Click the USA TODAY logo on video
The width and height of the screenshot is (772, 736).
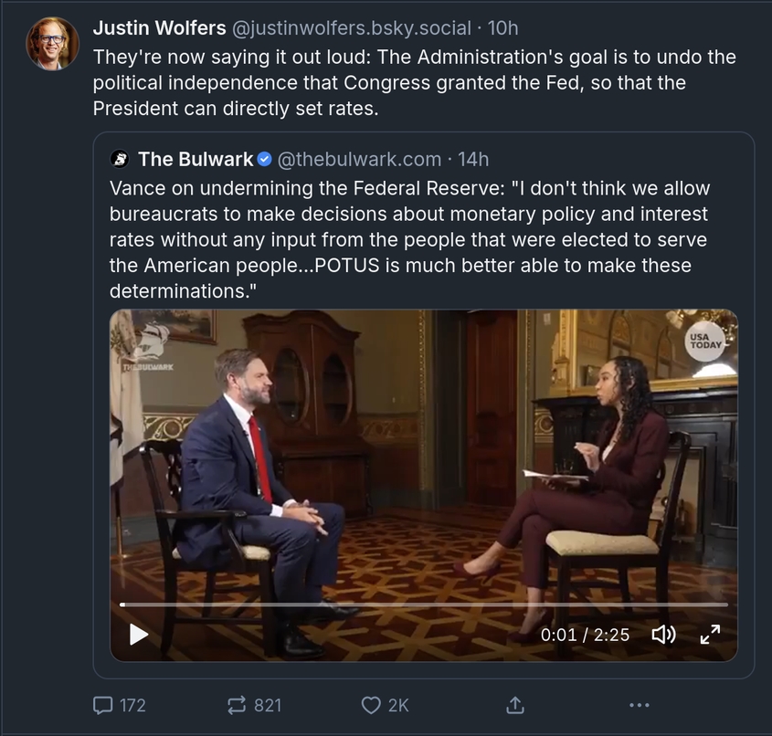[704, 343]
